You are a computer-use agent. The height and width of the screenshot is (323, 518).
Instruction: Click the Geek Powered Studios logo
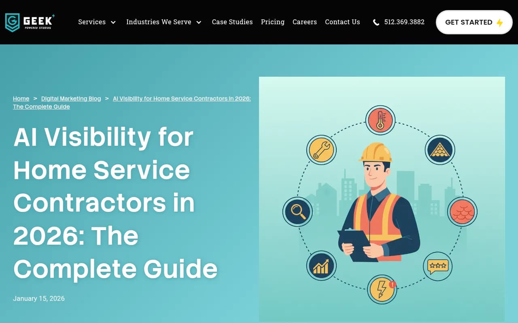click(30, 22)
